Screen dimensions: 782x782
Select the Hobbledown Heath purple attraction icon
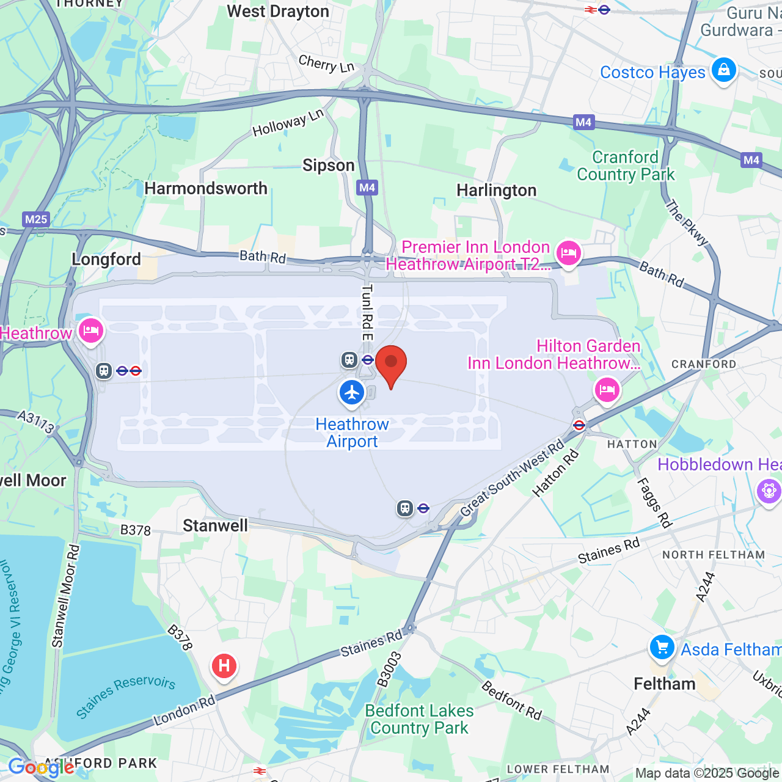click(769, 491)
